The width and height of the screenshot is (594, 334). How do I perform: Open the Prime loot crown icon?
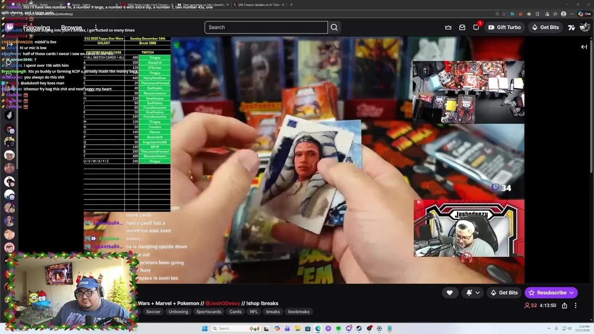[x=448, y=27]
